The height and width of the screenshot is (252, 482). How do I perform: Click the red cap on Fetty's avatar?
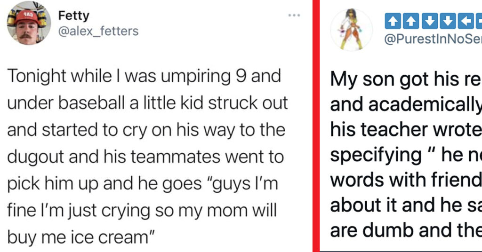[x=27, y=16]
